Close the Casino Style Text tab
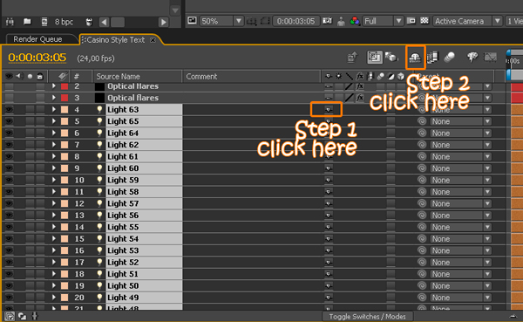Viewport: 523px width, 322px height. coord(153,40)
